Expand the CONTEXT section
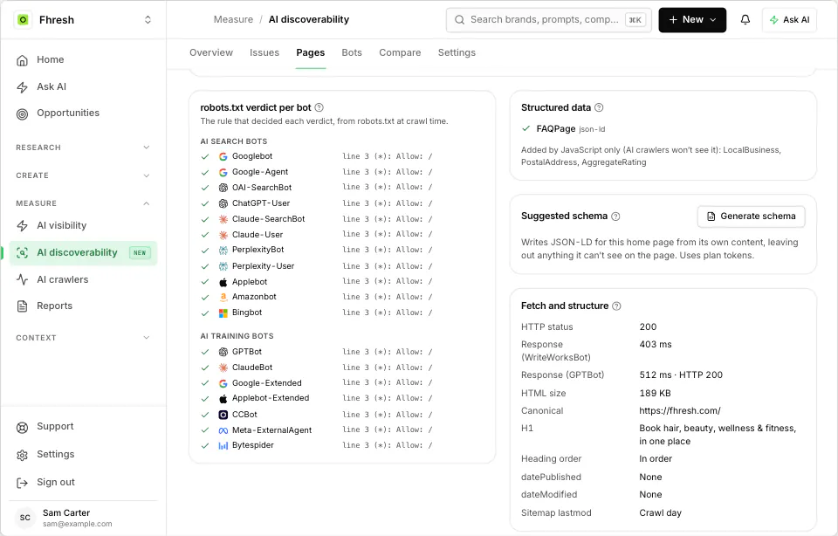 click(x=83, y=338)
